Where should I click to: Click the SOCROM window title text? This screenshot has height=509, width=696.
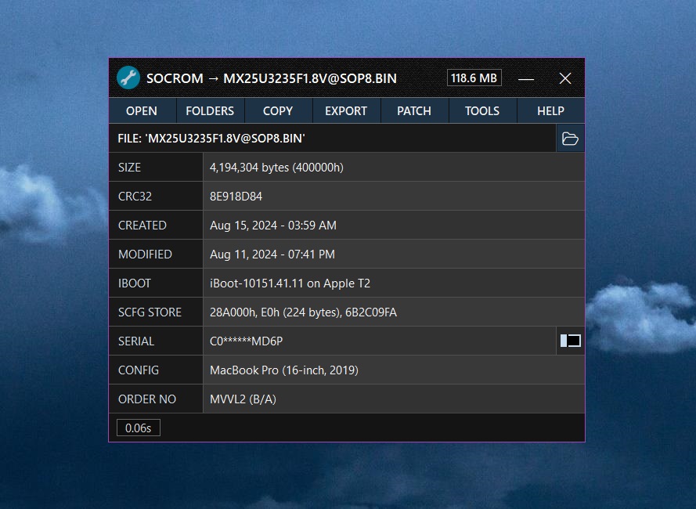click(272, 78)
